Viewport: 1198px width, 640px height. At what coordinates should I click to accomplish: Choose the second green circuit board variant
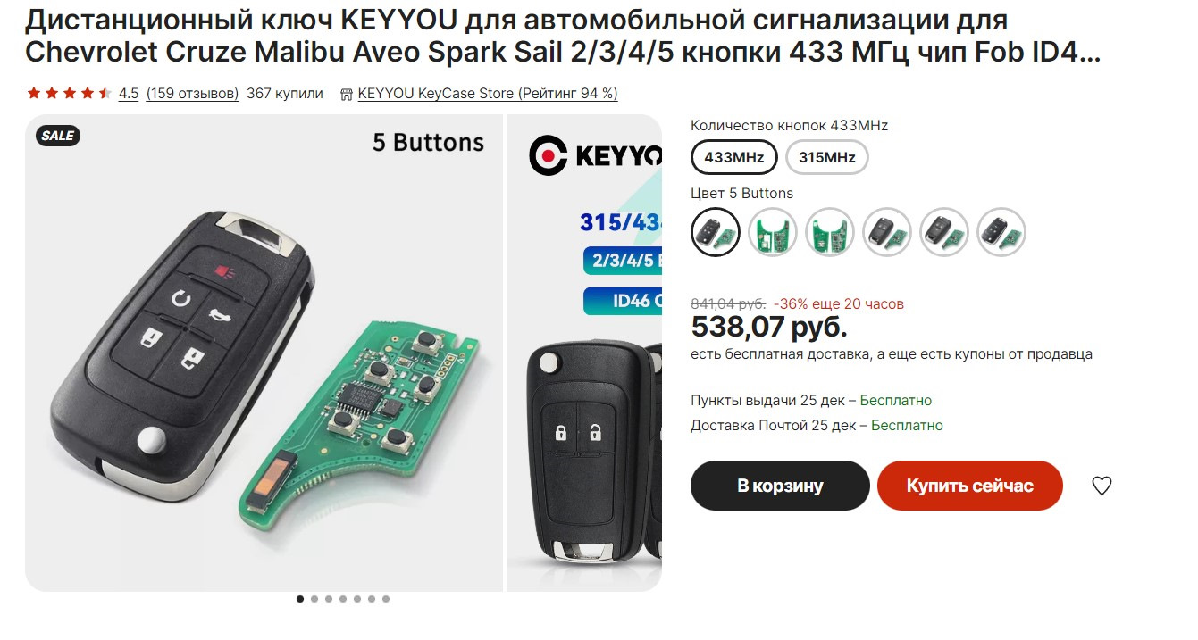(773, 232)
